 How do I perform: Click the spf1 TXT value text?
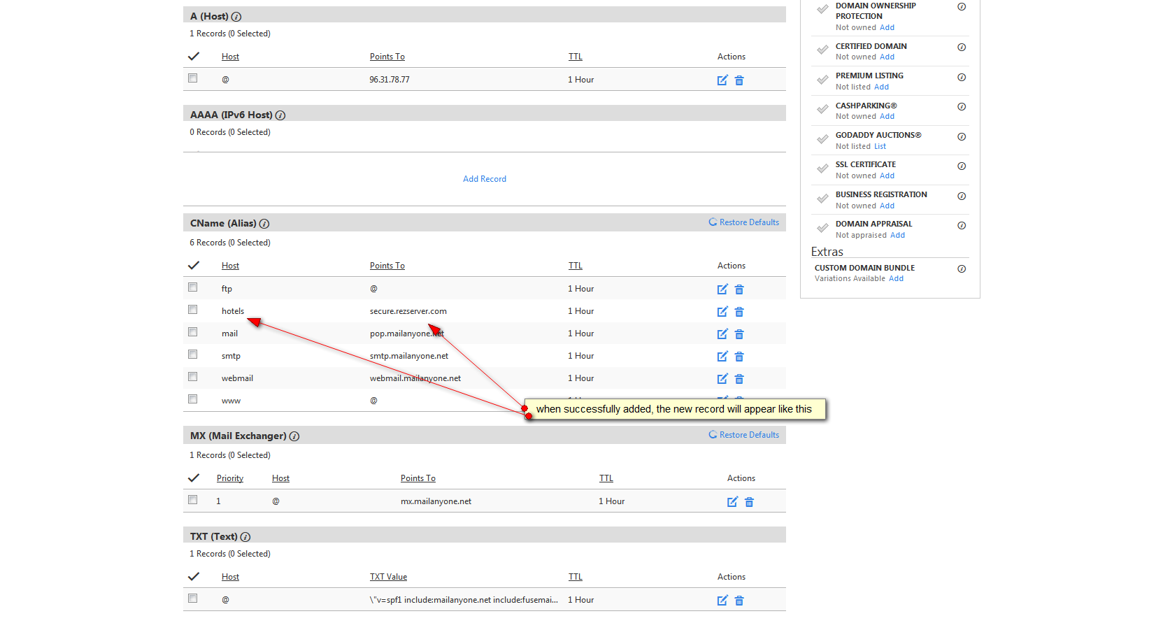click(x=464, y=600)
